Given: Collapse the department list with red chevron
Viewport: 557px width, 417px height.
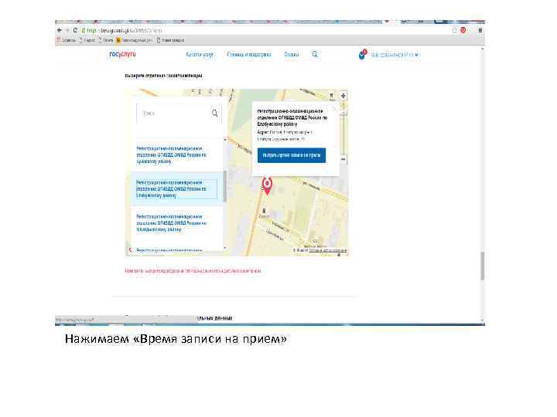Looking at the screenshot, I should coord(130,249).
